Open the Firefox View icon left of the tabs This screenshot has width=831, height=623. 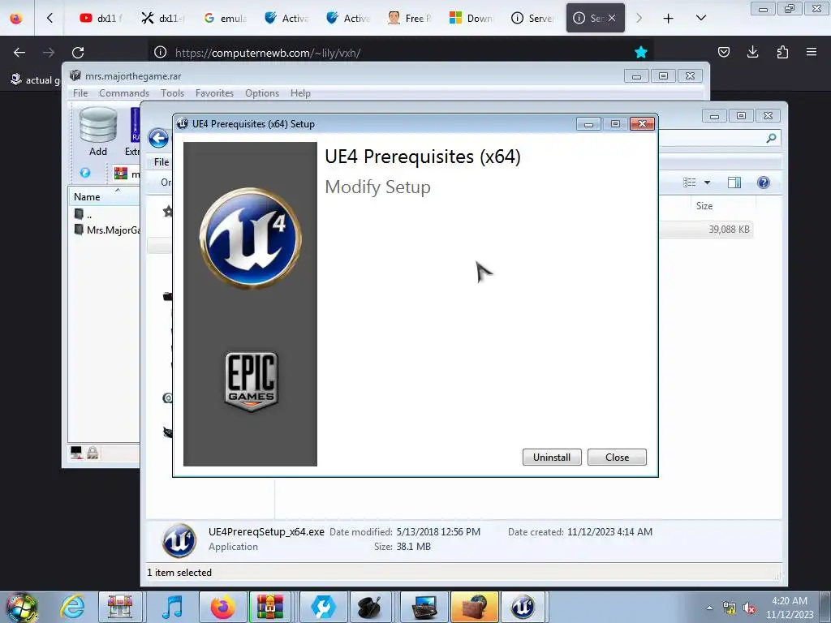tap(16, 18)
